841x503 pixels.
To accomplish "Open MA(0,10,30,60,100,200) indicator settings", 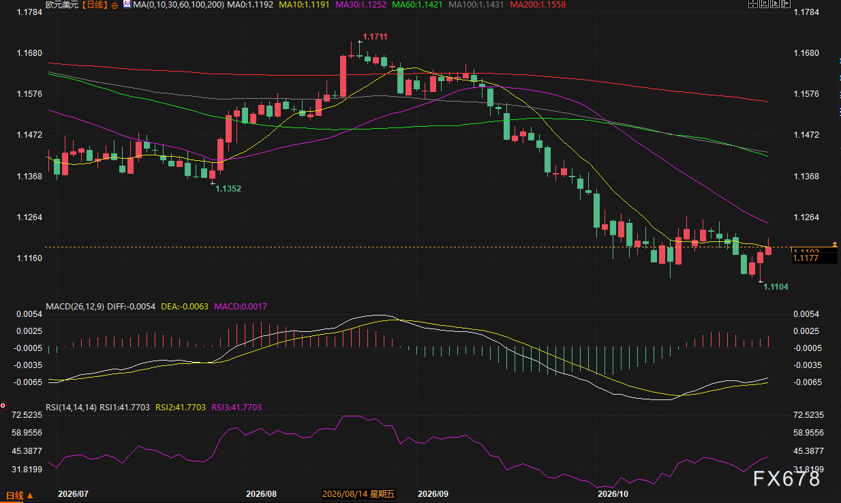I will point(178,5).
